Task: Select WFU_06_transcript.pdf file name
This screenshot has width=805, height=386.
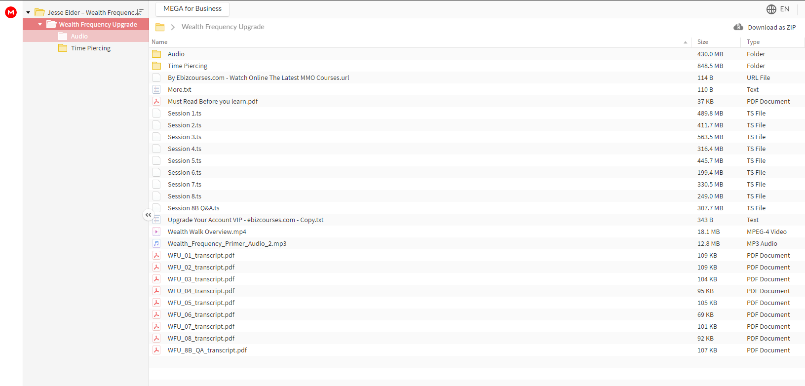Action: tap(201, 314)
